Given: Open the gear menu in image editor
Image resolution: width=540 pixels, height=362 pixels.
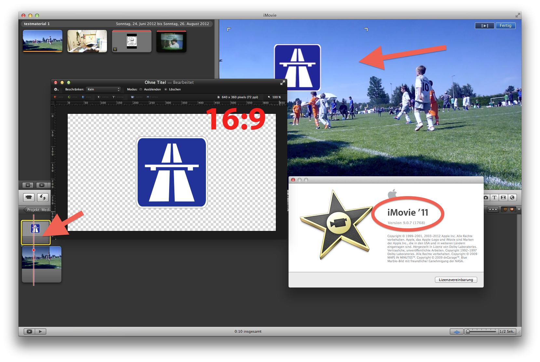Looking at the screenshot, I should [56, 89].
